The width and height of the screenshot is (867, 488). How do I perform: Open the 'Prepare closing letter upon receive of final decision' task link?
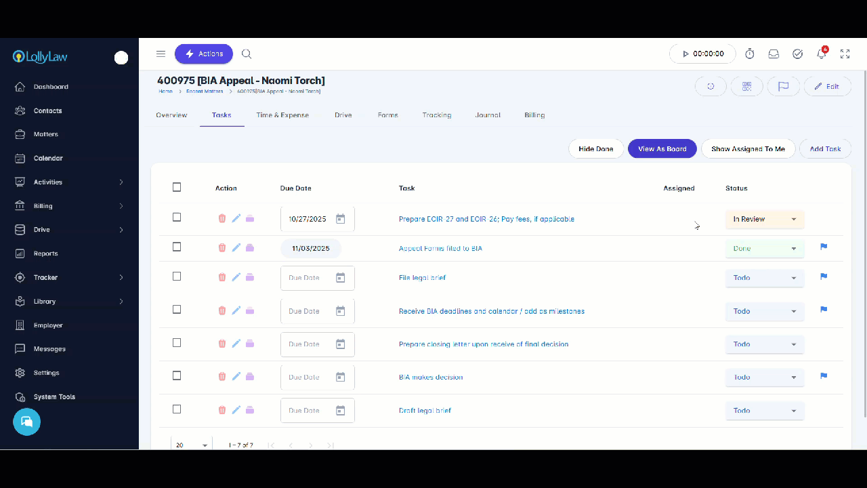pyautogui.click(x=484, y=344)
